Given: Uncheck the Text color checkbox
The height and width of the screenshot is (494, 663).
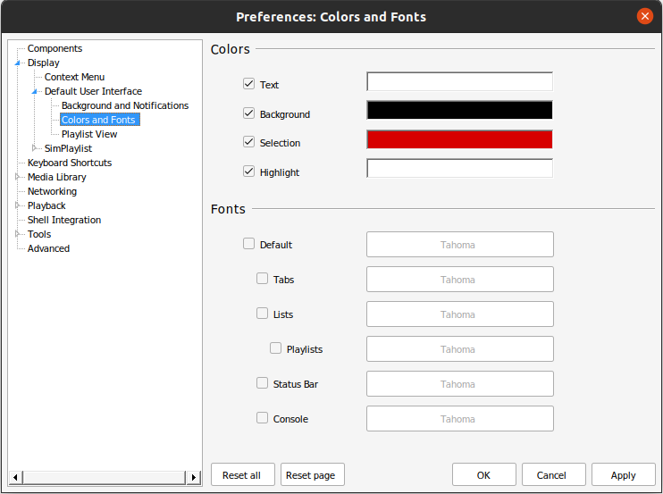Looking at the screenshot, I should pos(248,84).
